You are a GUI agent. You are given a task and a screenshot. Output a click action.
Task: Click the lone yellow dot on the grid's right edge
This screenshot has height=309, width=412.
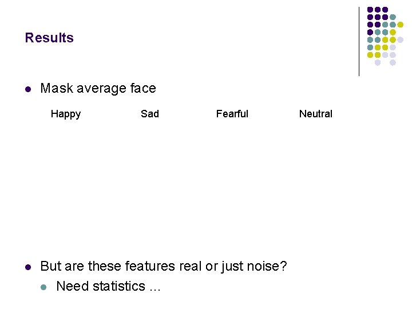tap(401, 25)
